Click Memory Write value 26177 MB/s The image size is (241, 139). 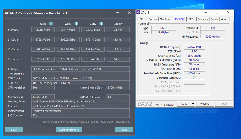68,30
